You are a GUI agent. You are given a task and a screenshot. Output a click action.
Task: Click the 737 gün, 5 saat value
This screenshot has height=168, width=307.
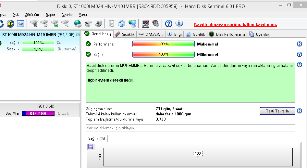tap(169, 109)
